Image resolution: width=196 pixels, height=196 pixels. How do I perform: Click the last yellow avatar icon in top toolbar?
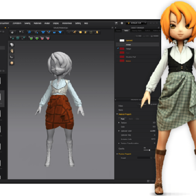pyautogui.click(x=97, y=32)
